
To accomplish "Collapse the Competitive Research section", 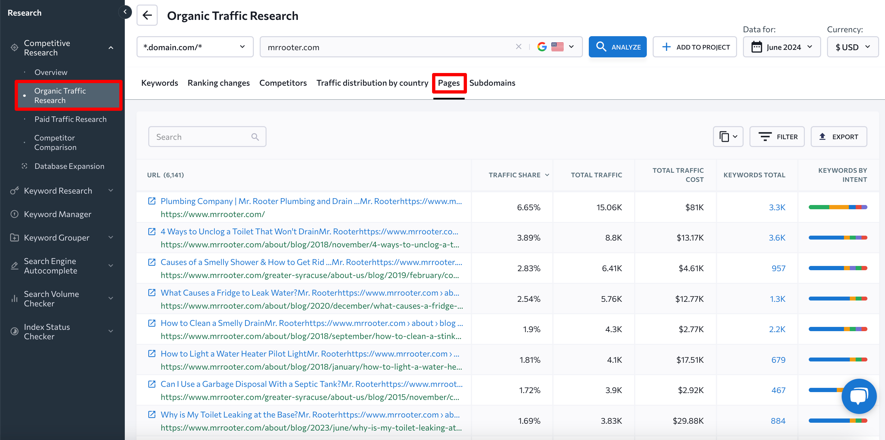I will (x=111, y=48).
